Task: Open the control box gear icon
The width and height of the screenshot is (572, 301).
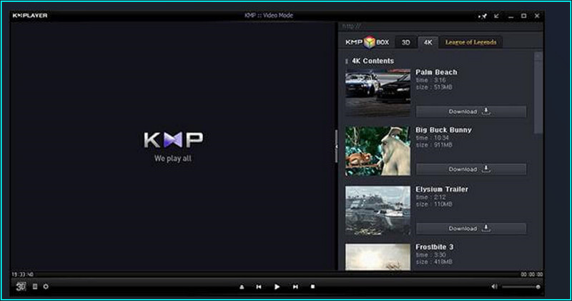Action: pyautogui.click(x=46, y=287)
